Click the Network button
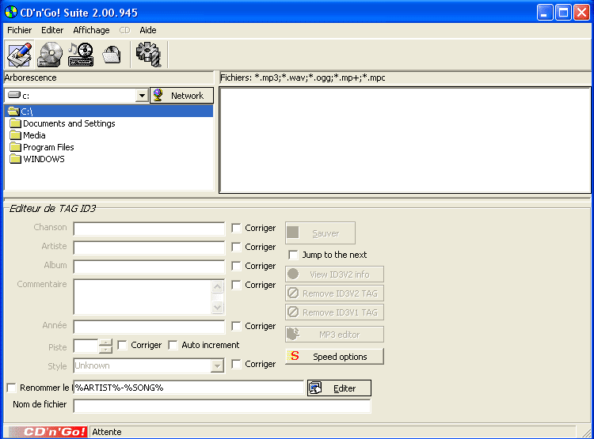This screenshot has width=594, height=439. point(182,96)
